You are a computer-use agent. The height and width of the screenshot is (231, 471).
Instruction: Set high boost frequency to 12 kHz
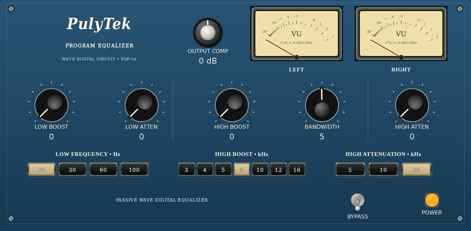[x=279, y=170]
